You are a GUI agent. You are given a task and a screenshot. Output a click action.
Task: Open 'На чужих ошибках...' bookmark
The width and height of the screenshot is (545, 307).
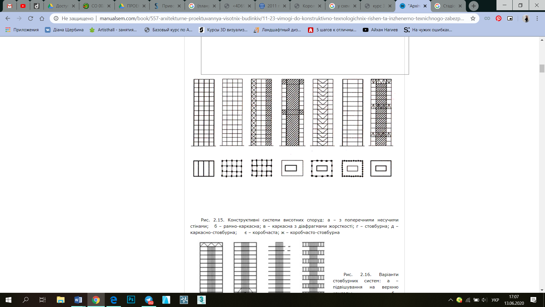(428, 30)
